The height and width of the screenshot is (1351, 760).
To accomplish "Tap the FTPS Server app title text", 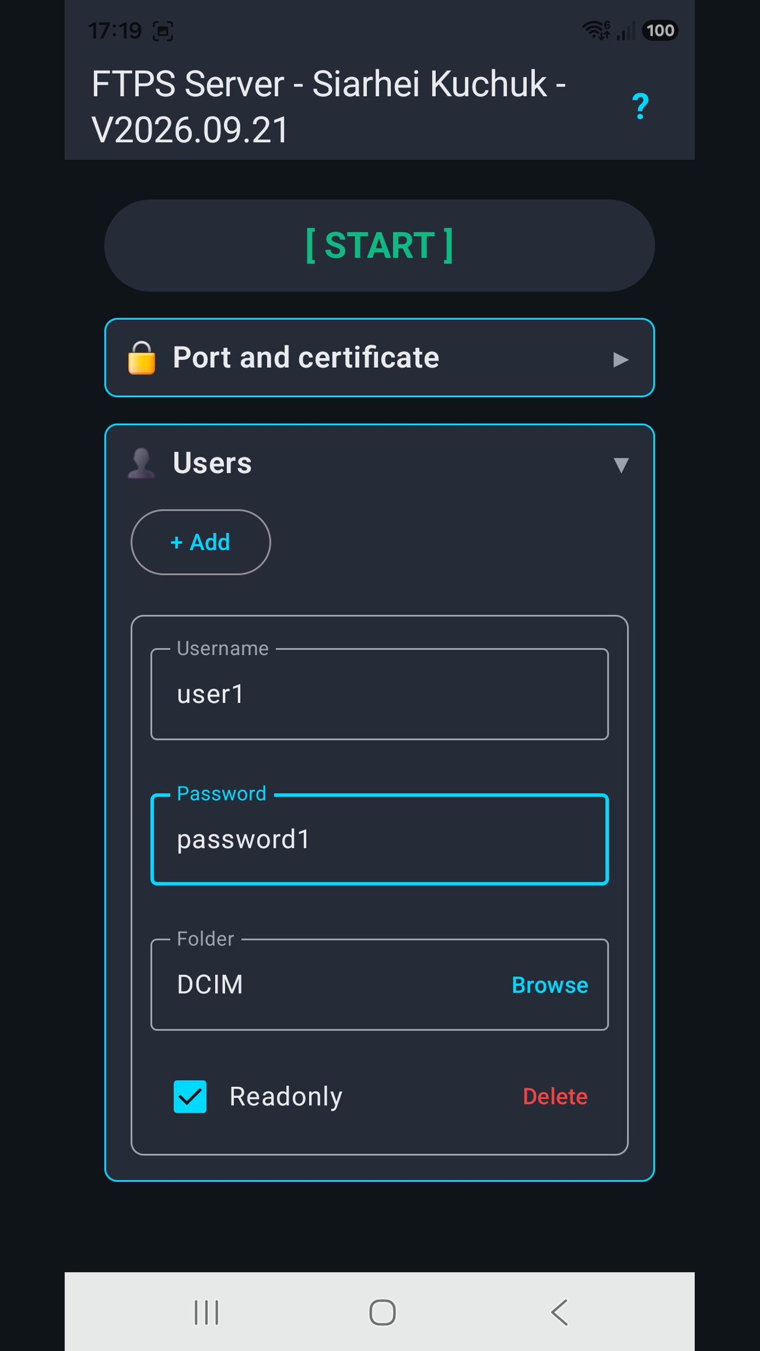I will (x=329, y=107).
